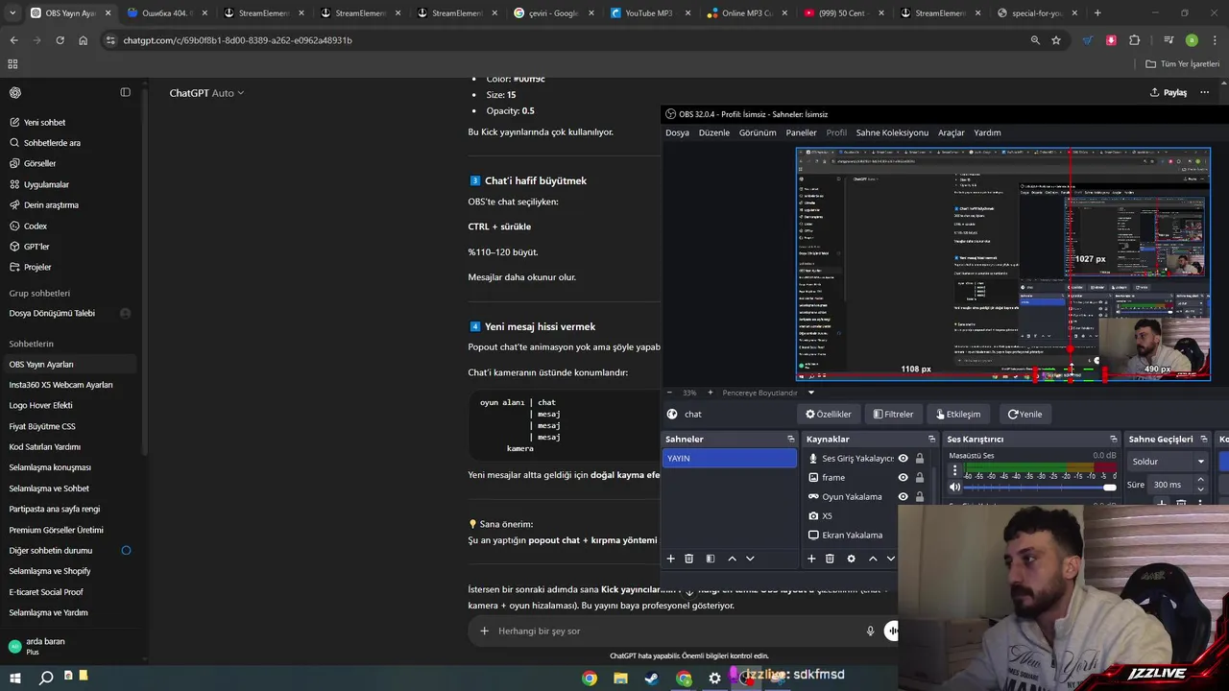Open Masaüstü Ses mixer options dots
The width and height of the screenshot is (1229, 691).
(954, 470)
